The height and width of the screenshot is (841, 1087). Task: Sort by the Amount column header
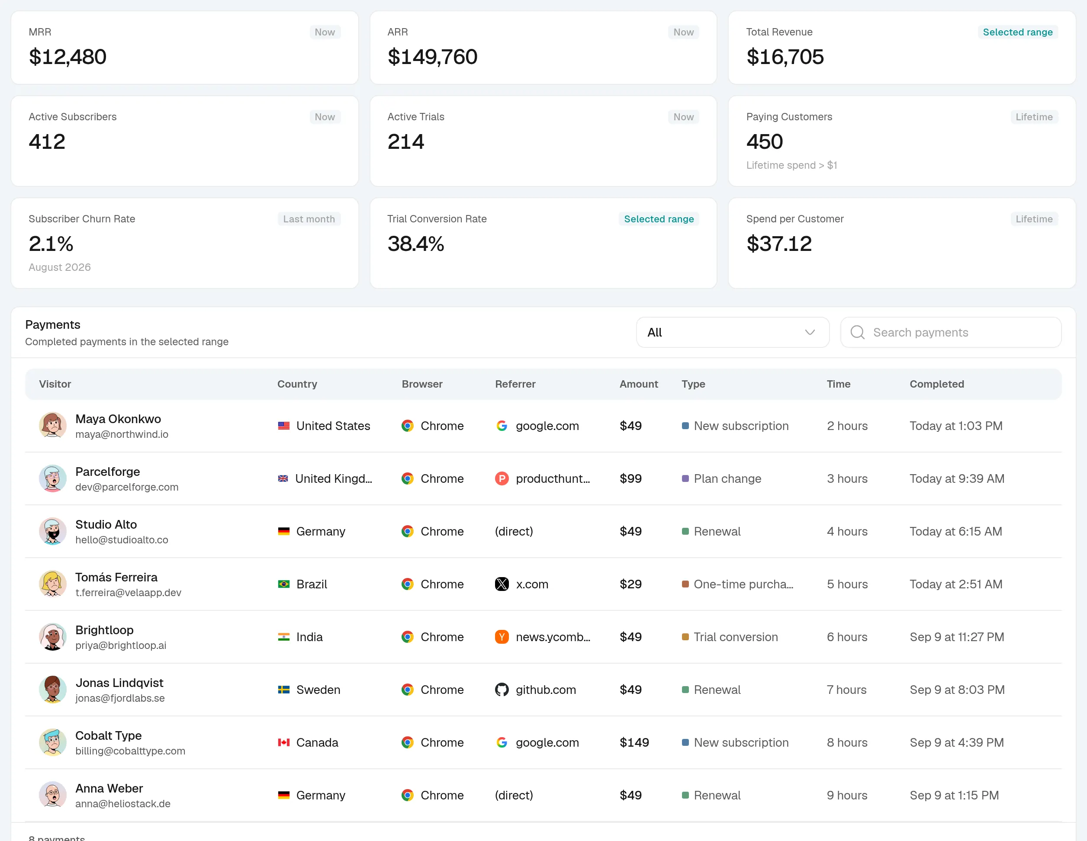[639, 384]
